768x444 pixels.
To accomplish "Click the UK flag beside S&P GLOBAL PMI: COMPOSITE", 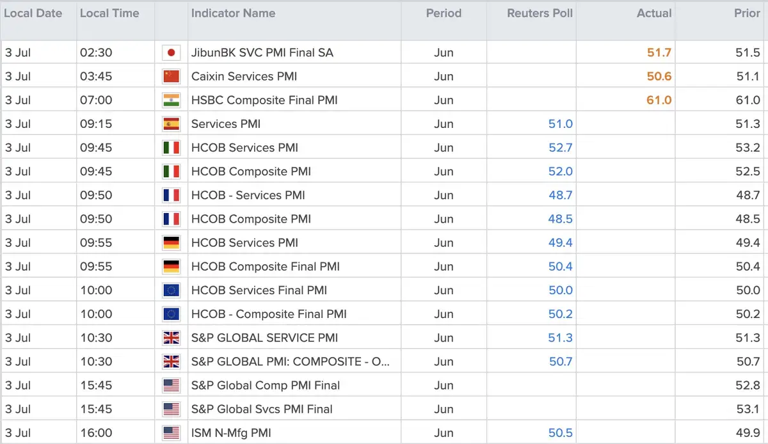I will (171, 361).
